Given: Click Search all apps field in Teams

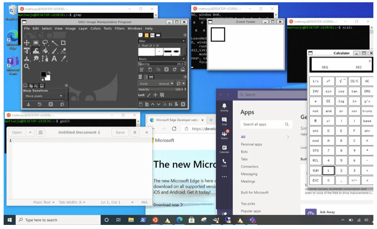Looking at the screenshot, I should point(266,124).
